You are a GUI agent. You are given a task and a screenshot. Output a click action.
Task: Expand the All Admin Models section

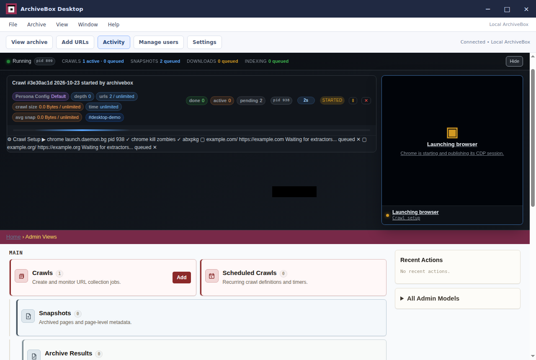coord(458,298)
